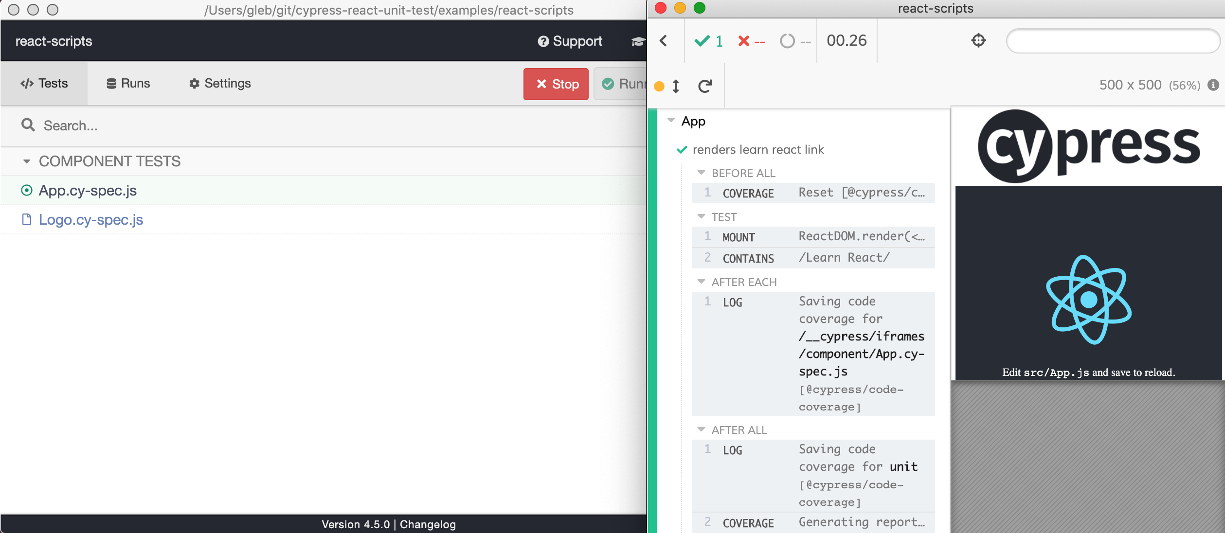Click the orange status dot in runner
The height and width of the screenshot is (533, 1225).
(659, 87)
